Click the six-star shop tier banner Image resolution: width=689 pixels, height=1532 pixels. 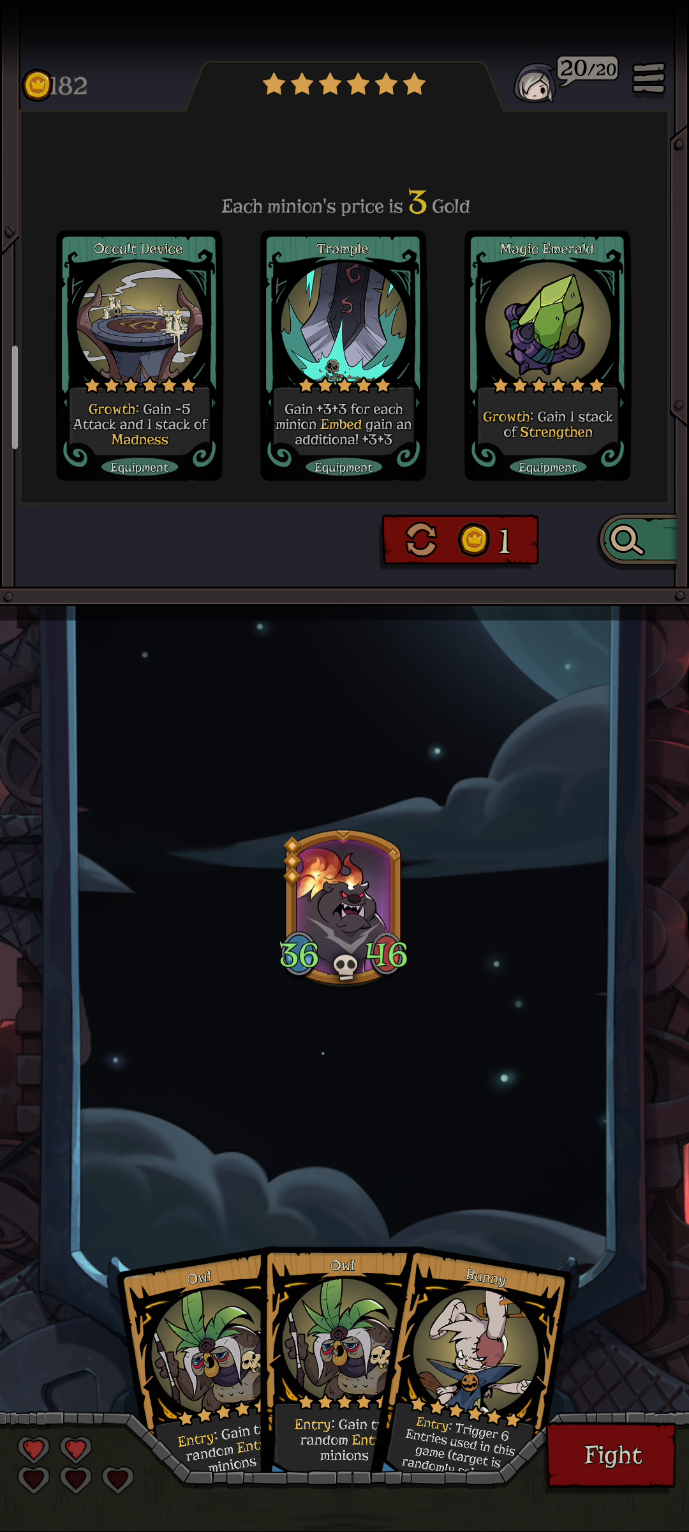point(344,84)
